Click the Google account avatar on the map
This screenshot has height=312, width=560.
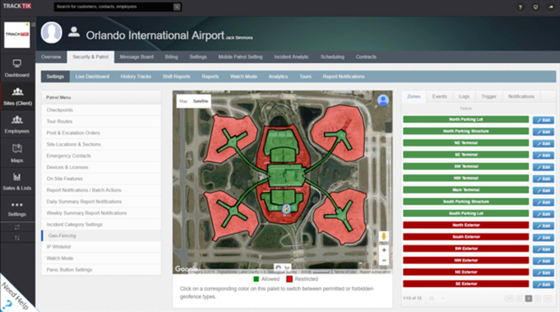(x=383, y=100)
